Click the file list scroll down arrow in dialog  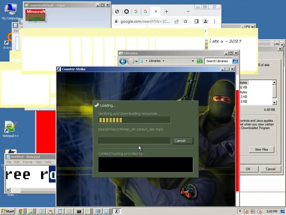[x=274, y=103]
